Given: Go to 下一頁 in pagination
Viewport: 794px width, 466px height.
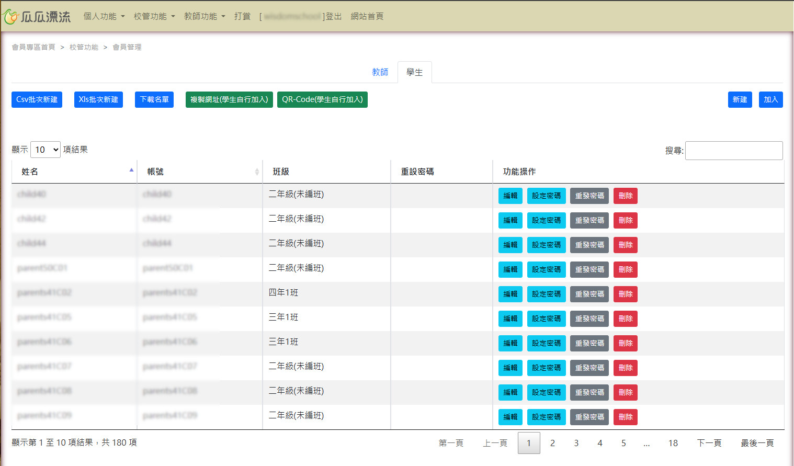Looking at the screenshot, I should [709, 443].
